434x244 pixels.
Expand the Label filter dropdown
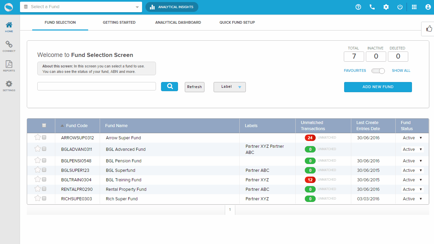[230, 87]
